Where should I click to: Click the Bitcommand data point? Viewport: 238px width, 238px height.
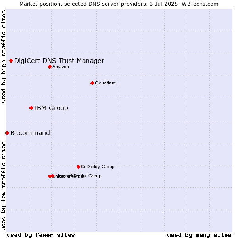pos(7,133)
